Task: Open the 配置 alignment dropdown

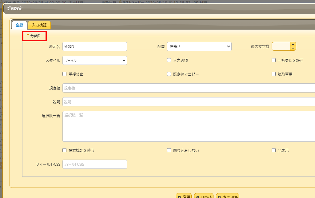Action: tap(199, 46)
